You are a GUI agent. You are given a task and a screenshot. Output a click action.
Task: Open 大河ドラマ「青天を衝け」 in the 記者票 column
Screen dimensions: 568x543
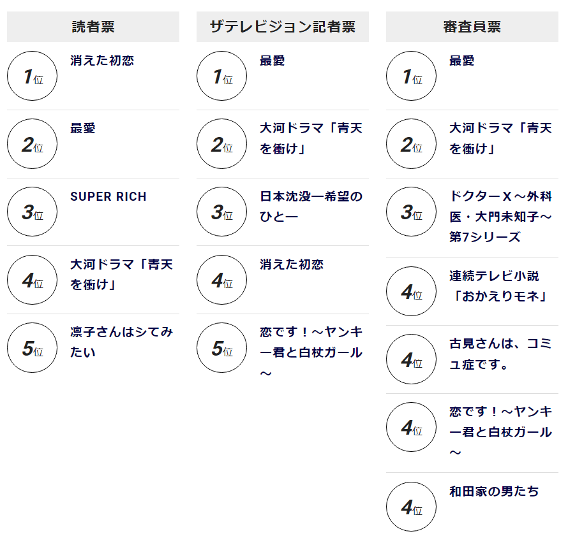(311, 138)
